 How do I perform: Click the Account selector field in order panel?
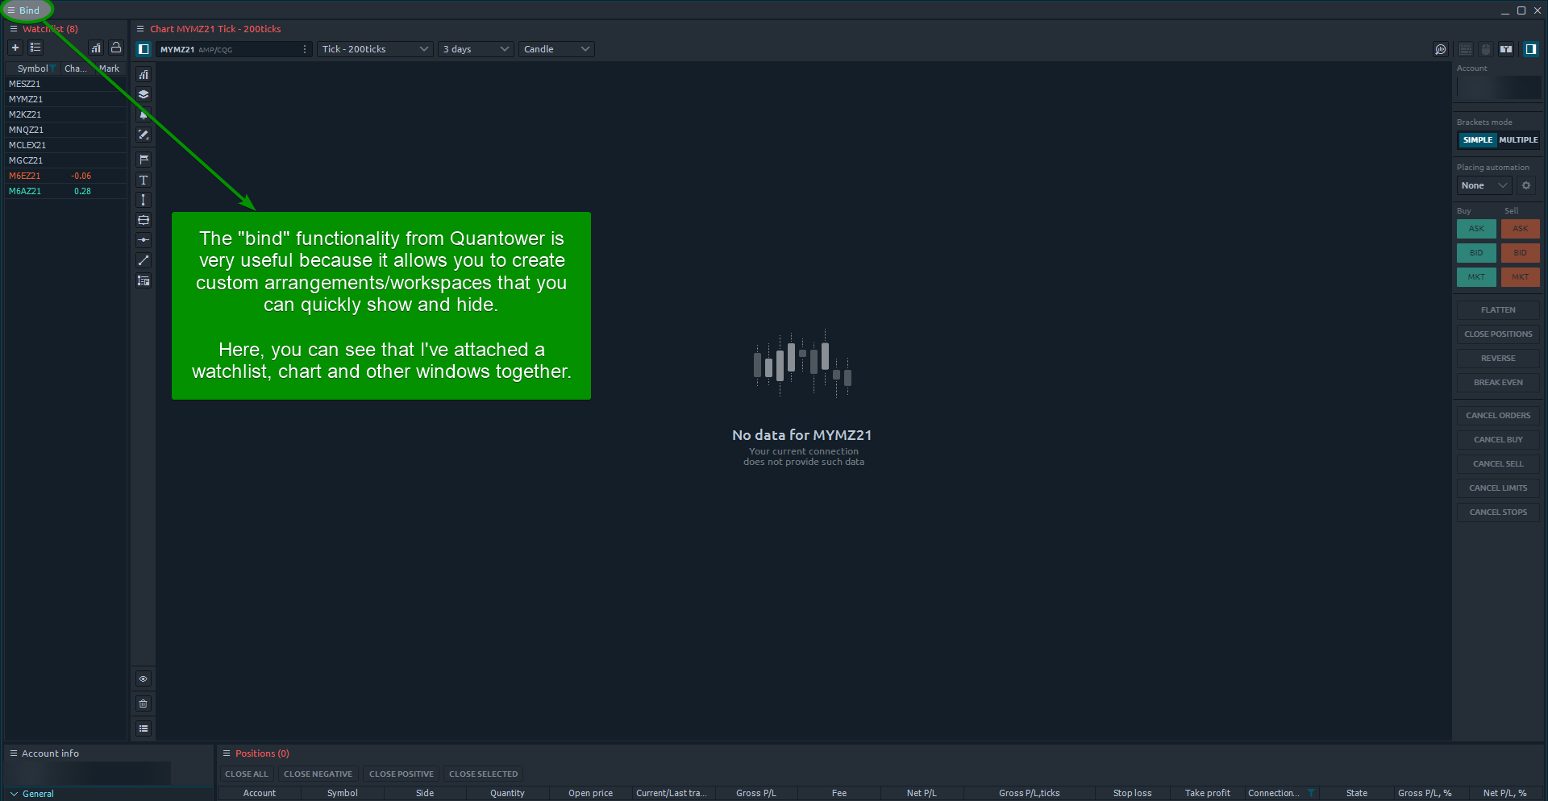pos(1499,87)
